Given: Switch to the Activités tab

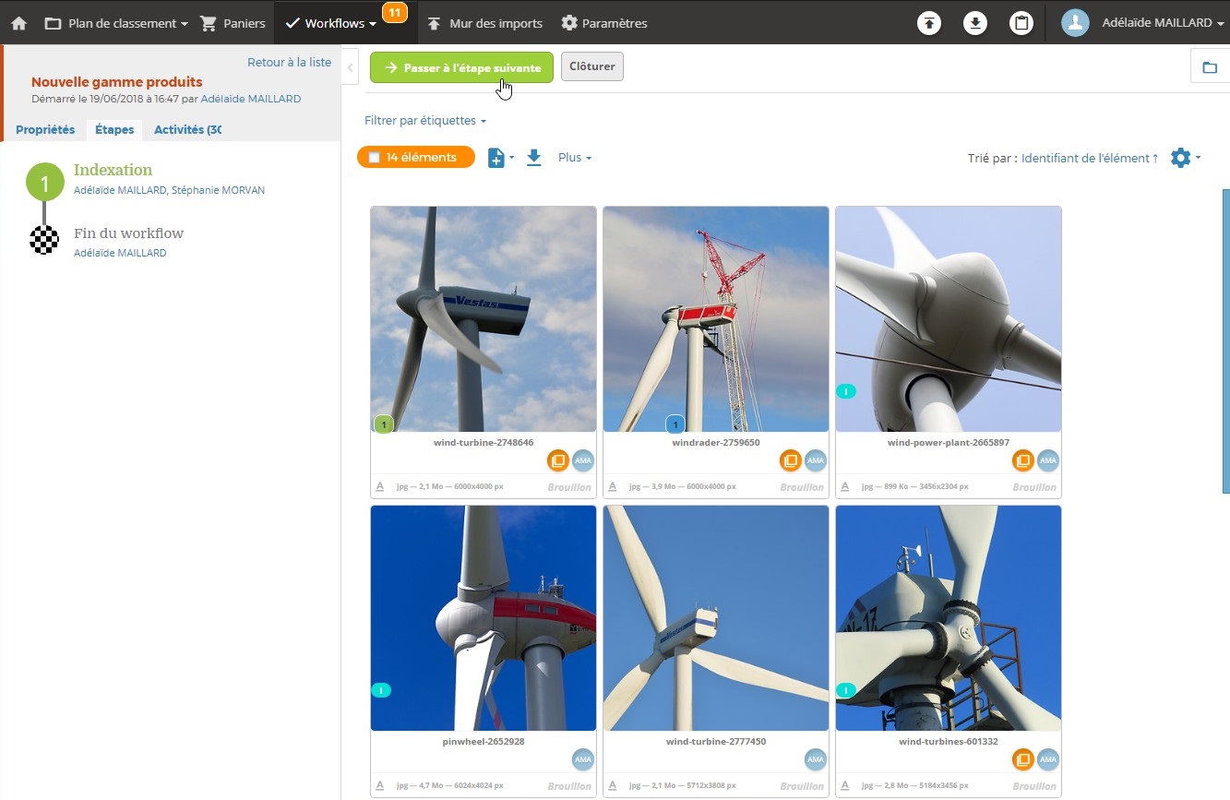Looking at the screenshot, I should pos(187,130).
